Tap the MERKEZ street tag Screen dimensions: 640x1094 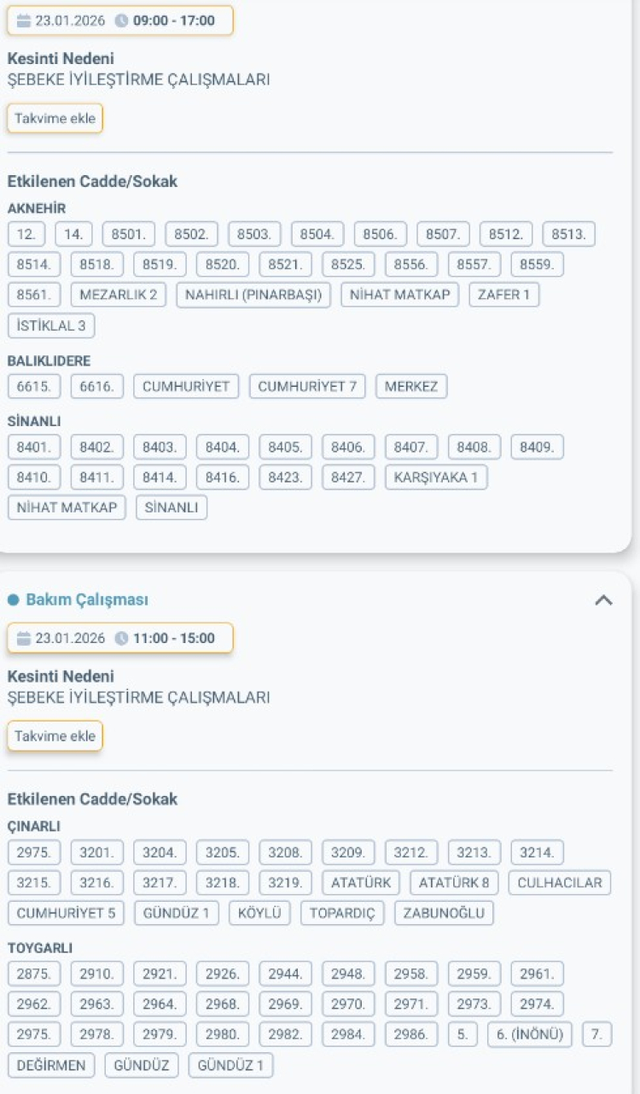[x=411, y=387]
